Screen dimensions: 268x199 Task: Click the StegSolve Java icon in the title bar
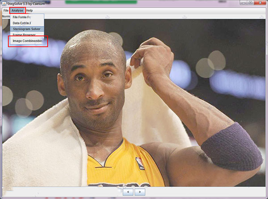(4, 4)
